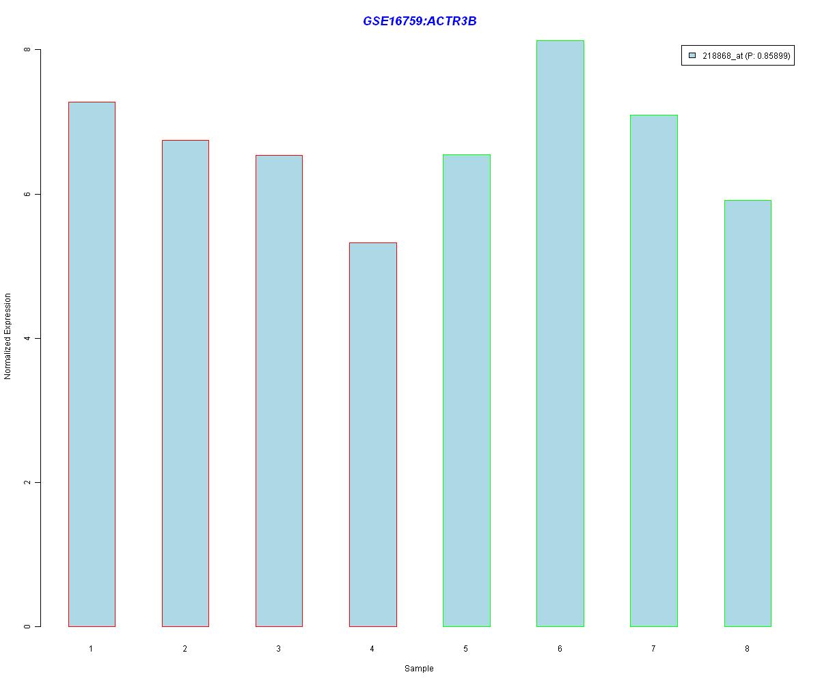Select the bar for sample 8

pyautogui.click(x=748, y=413)
